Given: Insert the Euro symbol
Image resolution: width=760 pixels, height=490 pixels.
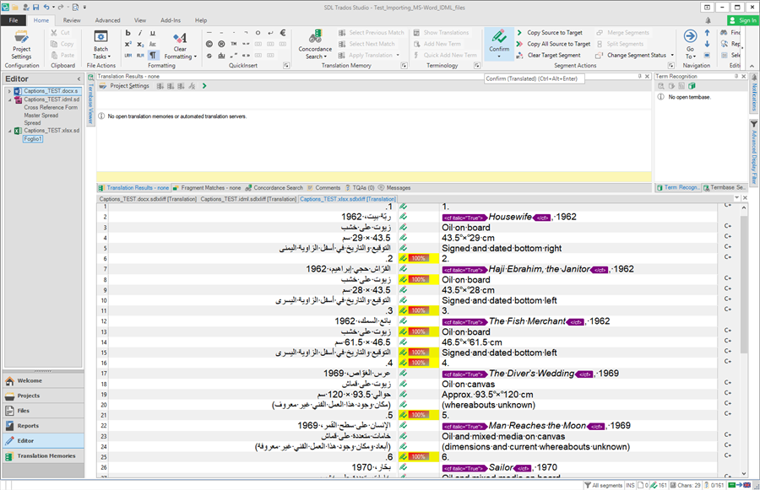Looking at the screenshot, I should click(x=283, y=33).
